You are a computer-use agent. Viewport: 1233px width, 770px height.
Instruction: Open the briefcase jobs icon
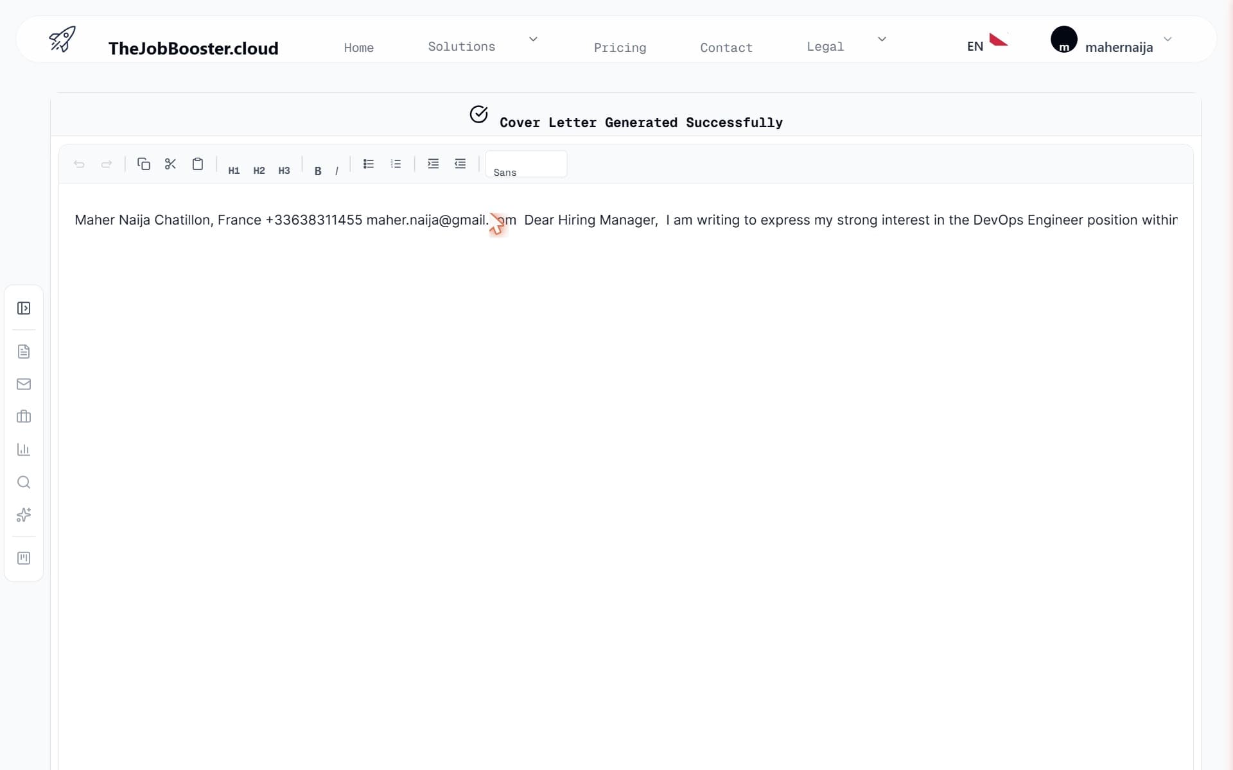coord(24,416)
